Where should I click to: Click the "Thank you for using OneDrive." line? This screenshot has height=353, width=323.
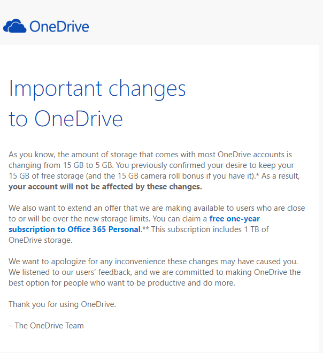coord(62,304)
